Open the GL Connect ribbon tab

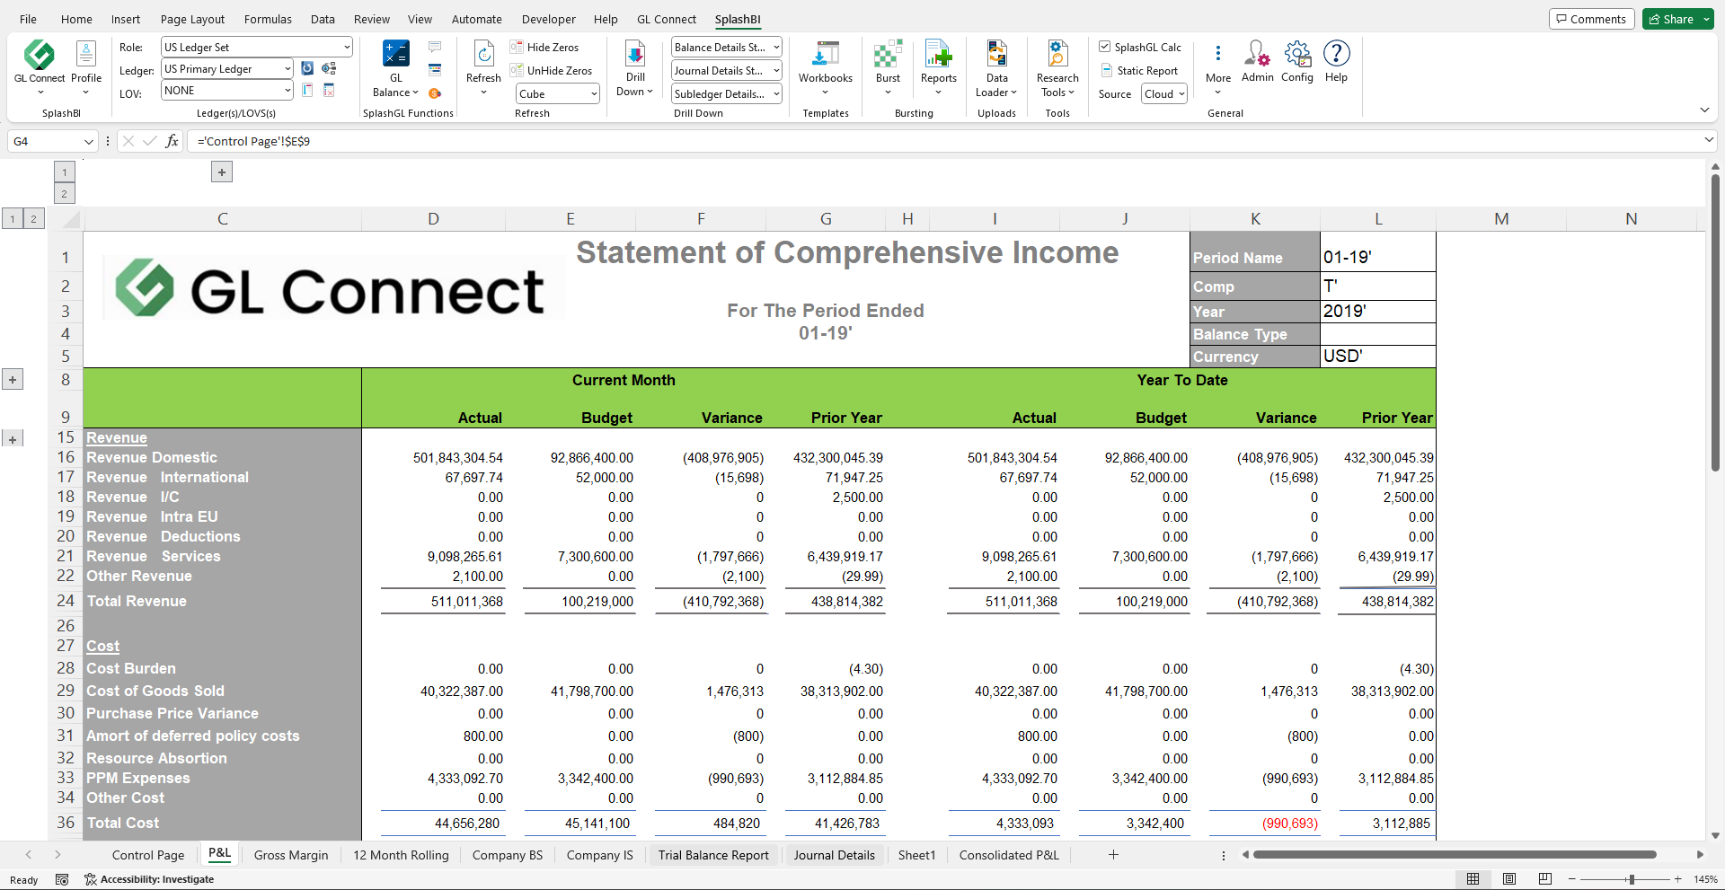point(666,19)
